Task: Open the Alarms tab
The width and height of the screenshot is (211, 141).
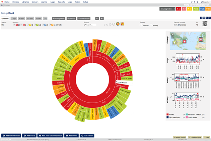Action: click(x=38, y=18)
